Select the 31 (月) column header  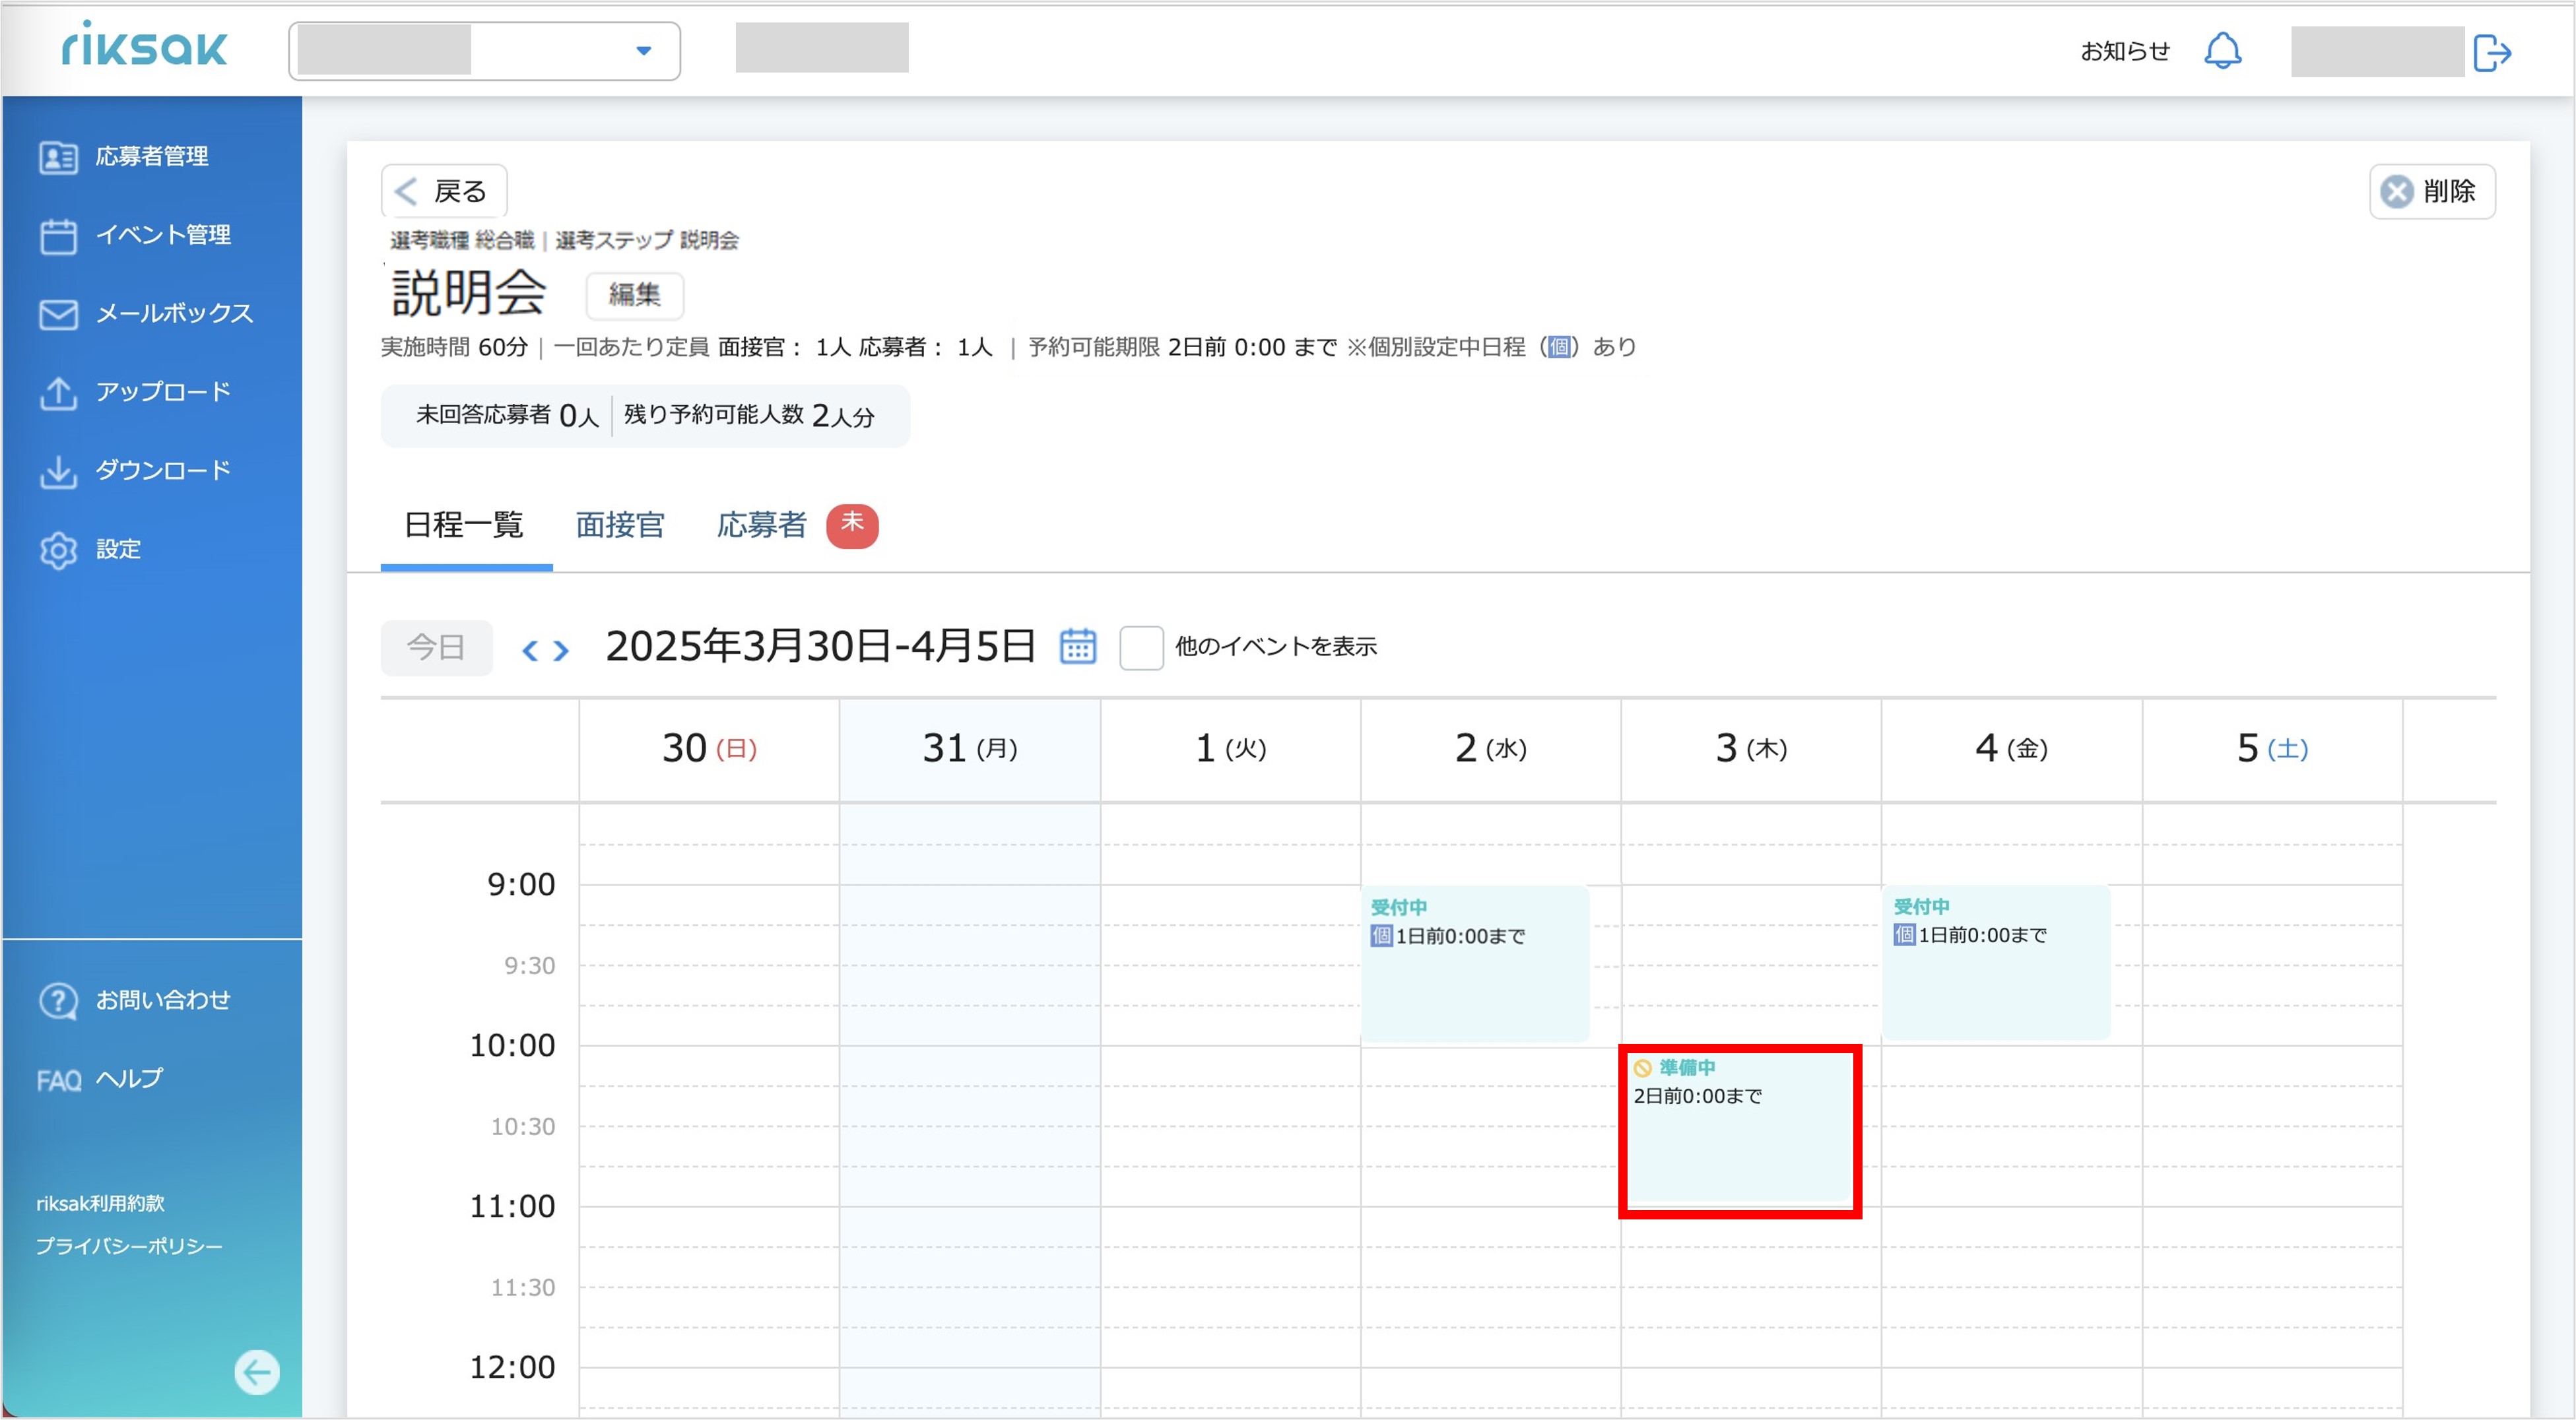coord(970,748)
